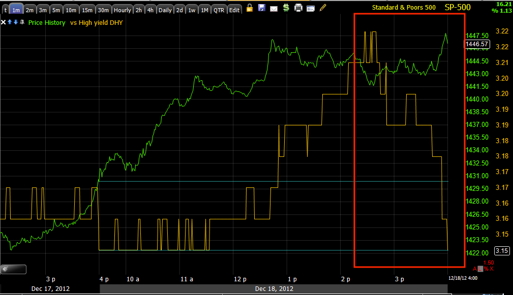Click the Dec 18, 2012 date bar

coord(274,289)
